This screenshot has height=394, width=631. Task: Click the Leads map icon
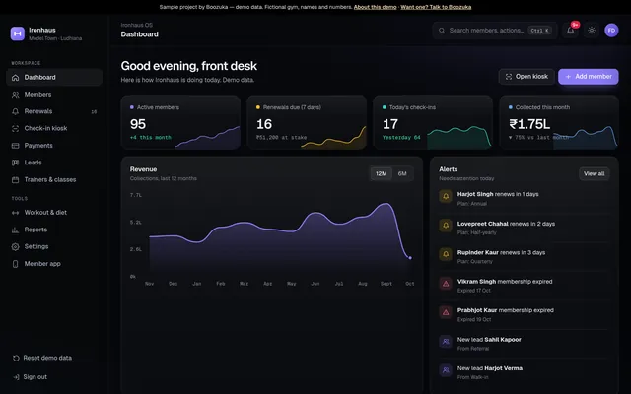pos(16,163)
